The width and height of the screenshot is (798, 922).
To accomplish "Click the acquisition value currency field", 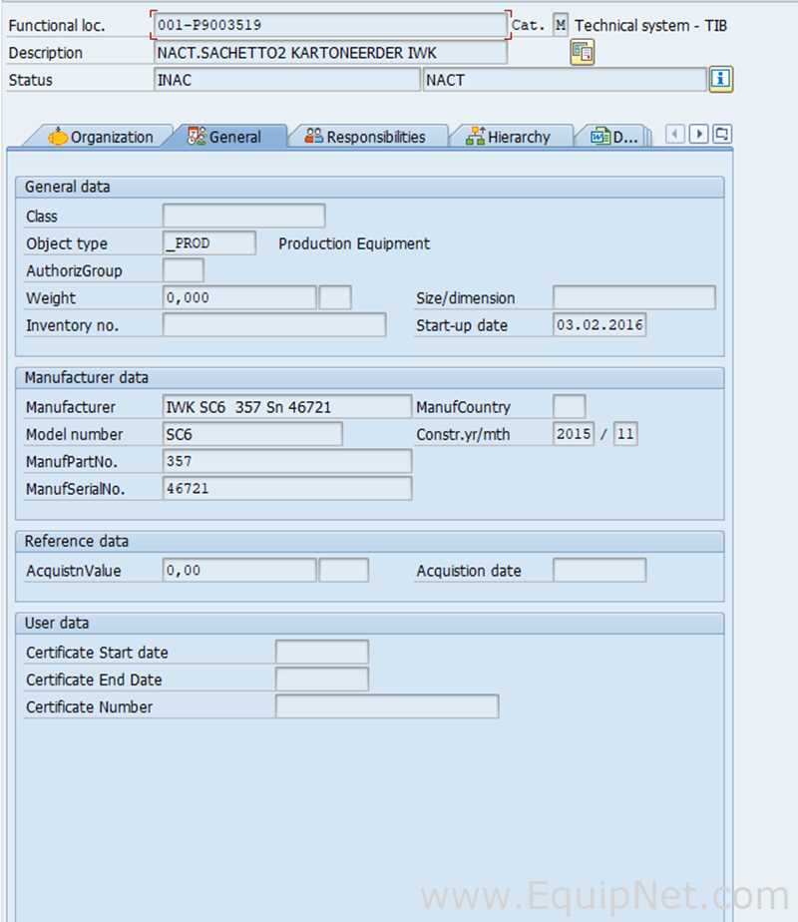I will pos(344,570).
